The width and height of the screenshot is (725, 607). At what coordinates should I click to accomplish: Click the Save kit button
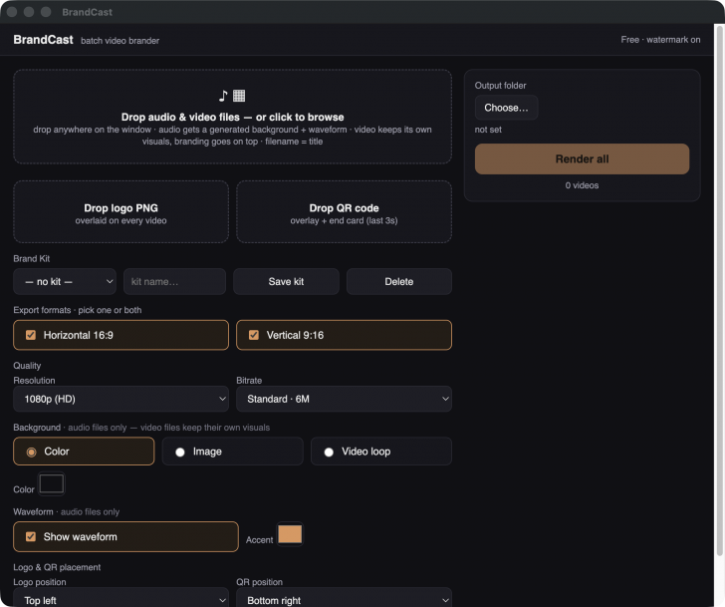pyautogui.click(x=286, y=281)
